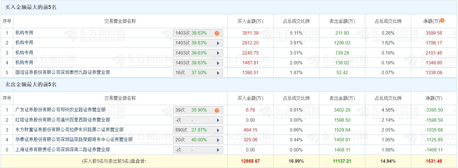
Task: Open 华泰证券深圳益田路荣超商务中心营业部 link
Action: click(x=74, y=140)
